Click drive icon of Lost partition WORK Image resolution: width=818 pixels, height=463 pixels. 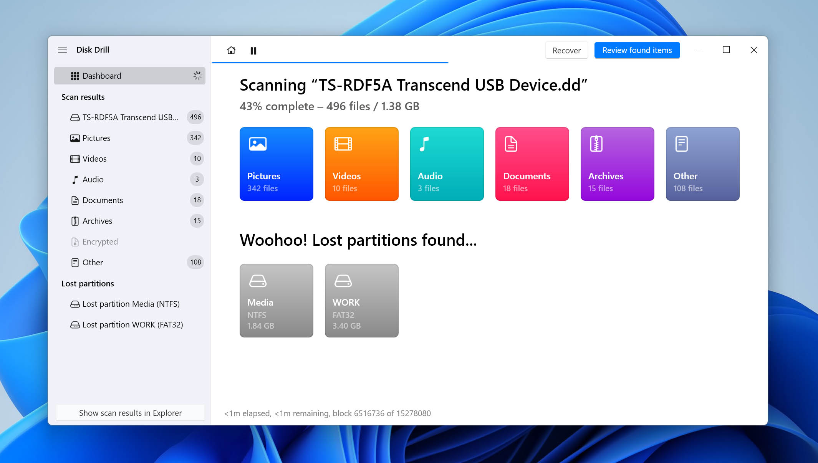[x=75, y=325]
